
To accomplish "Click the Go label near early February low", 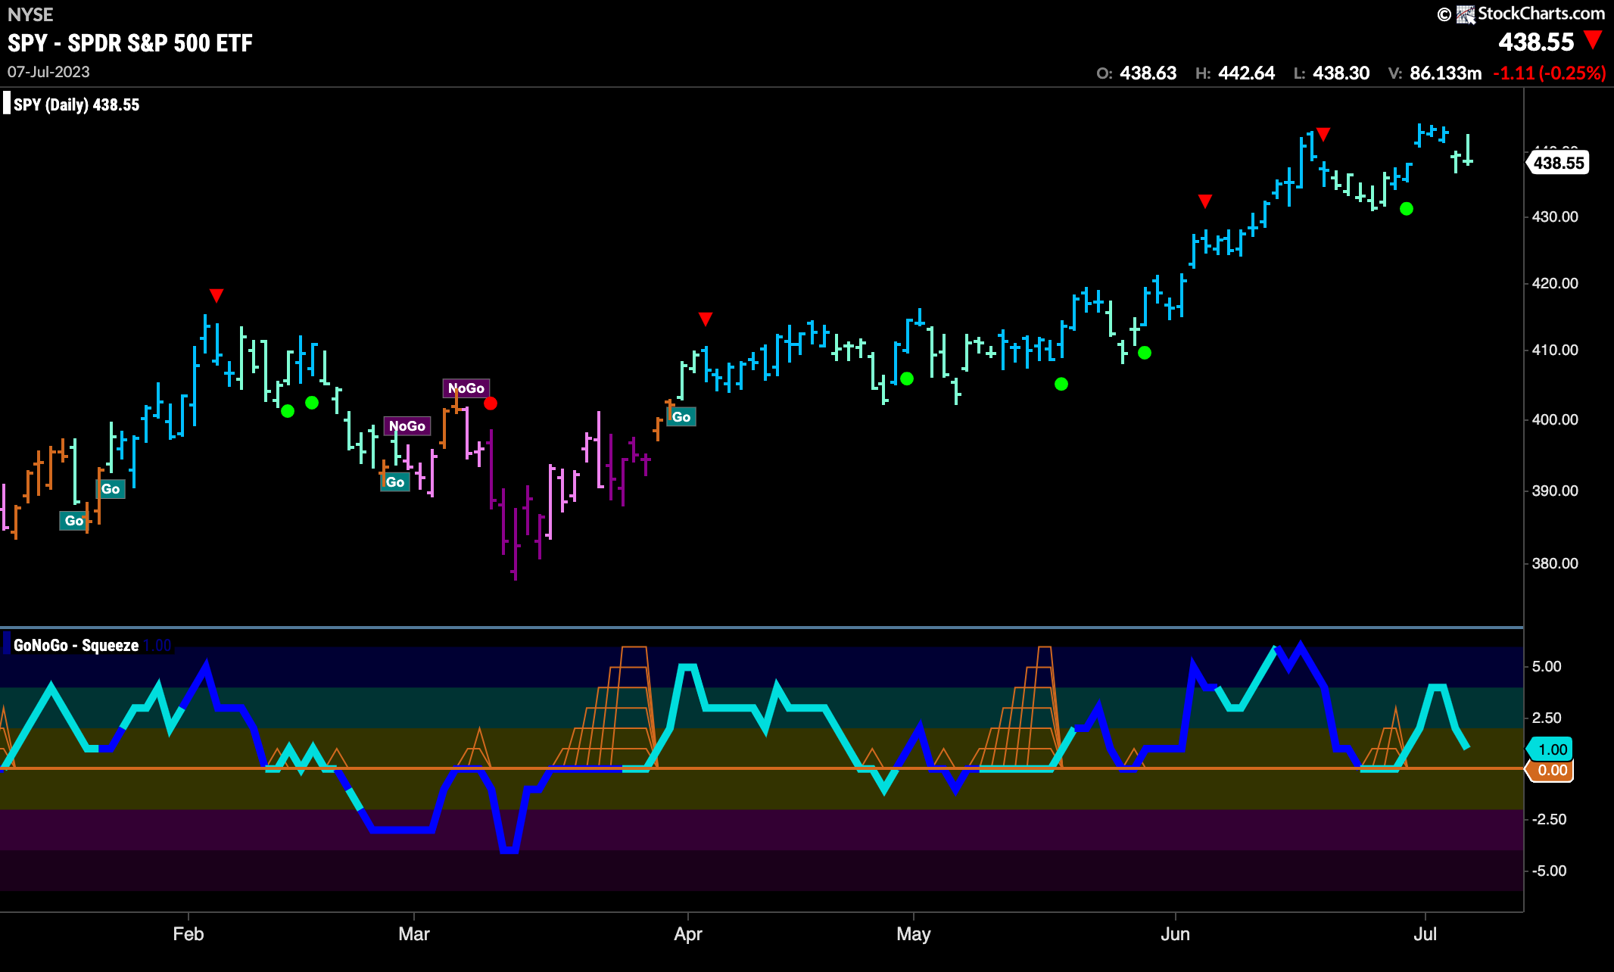I will click(73, 521).
